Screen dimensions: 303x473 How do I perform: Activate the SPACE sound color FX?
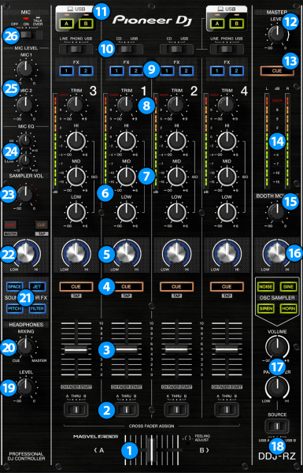[14, 287]
